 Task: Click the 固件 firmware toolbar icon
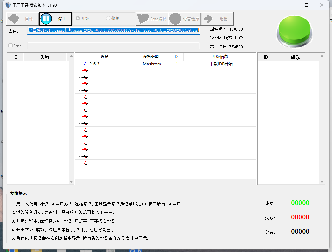(x=14, y=19)
